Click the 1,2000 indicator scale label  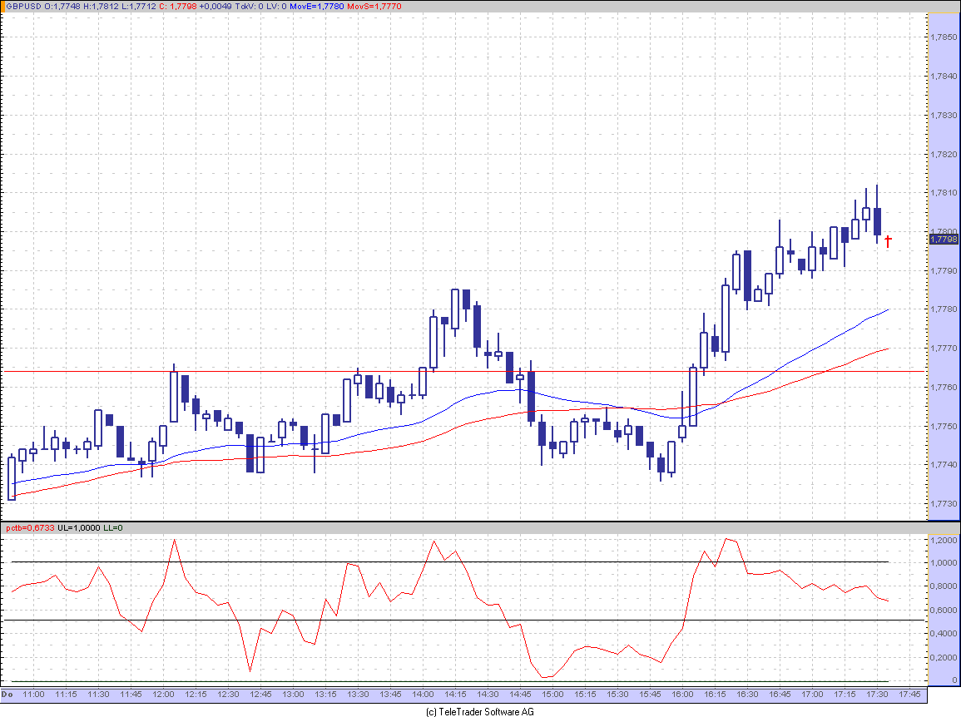(x=943, y=540)
